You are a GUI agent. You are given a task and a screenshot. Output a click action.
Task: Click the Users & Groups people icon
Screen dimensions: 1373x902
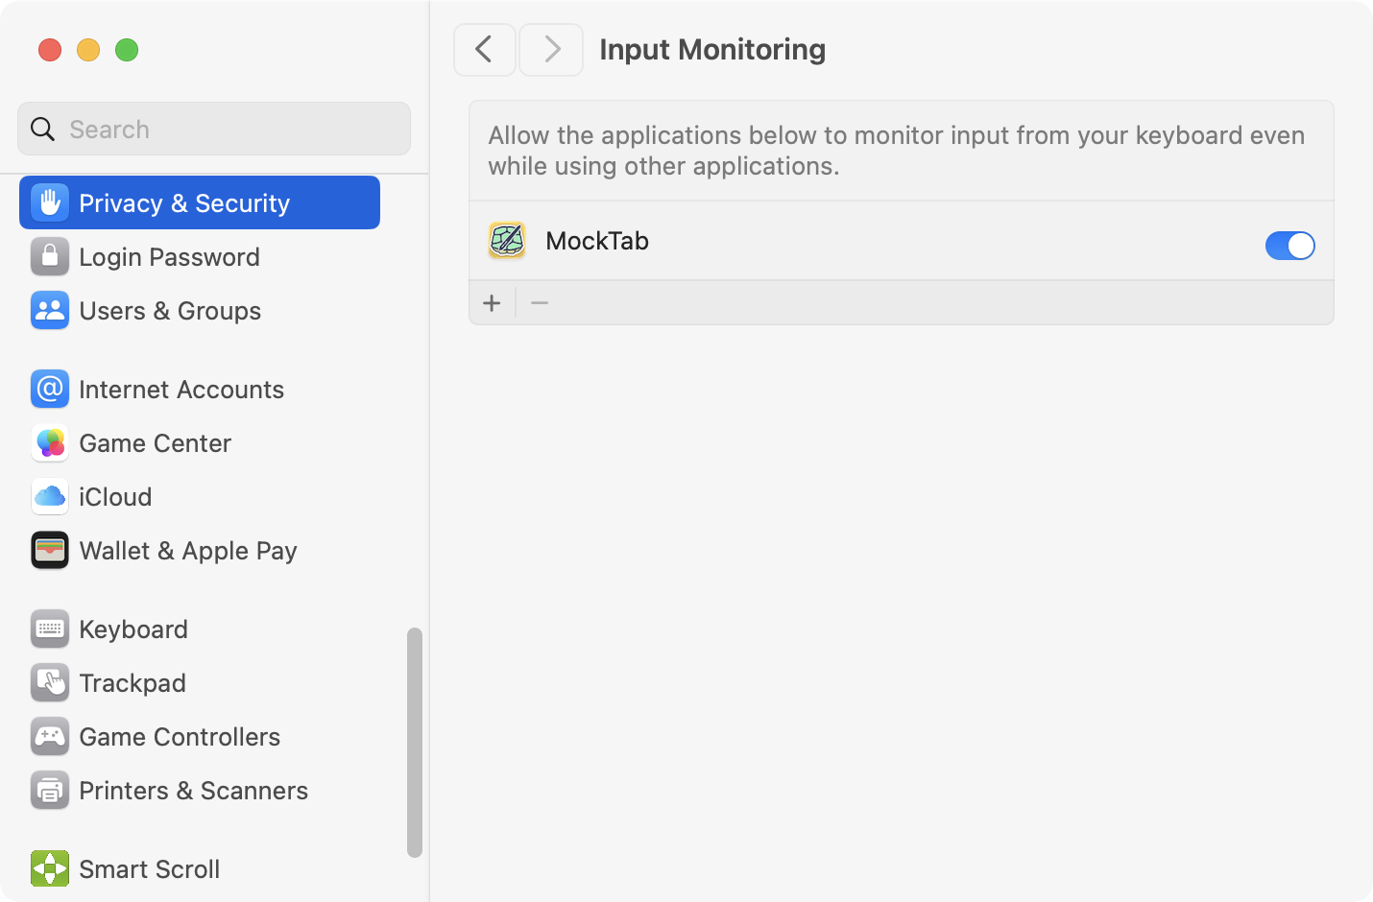pos(50,310)
